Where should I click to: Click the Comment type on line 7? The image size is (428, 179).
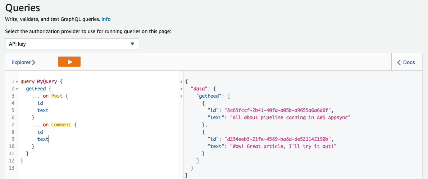pyautogui.click(x=61, y=125)
